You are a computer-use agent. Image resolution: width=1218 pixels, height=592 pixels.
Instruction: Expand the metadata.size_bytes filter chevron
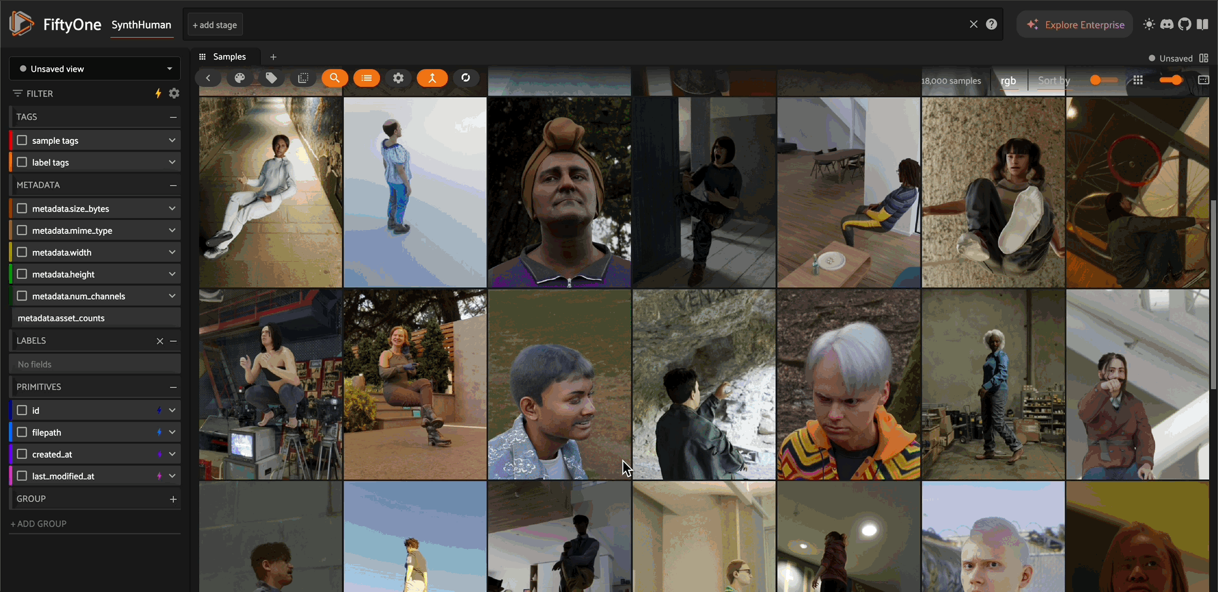pyautogui.click(x=172, y=209)
